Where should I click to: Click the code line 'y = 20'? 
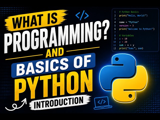coord(123,42)
